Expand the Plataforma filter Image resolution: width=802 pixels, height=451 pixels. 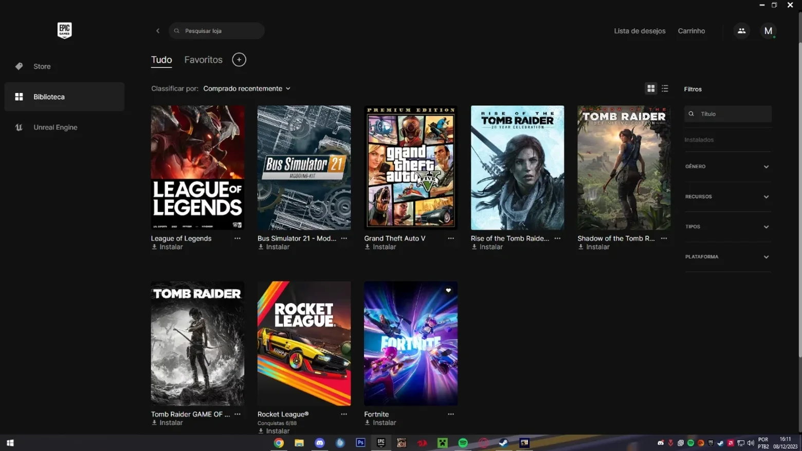pyautogui.click(x=727, y=257)
